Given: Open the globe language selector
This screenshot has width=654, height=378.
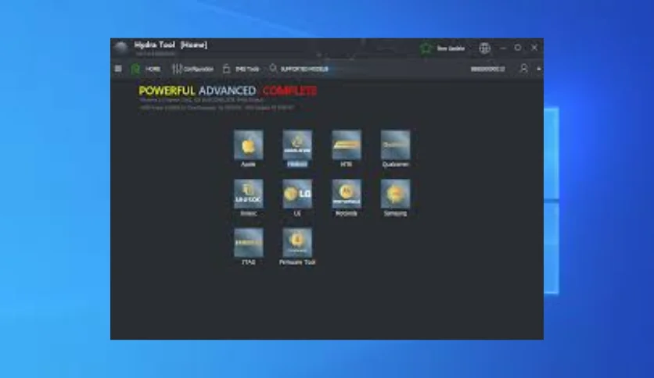Looking at the screenshot, I should pyautogui.click(x=485, y=48).
